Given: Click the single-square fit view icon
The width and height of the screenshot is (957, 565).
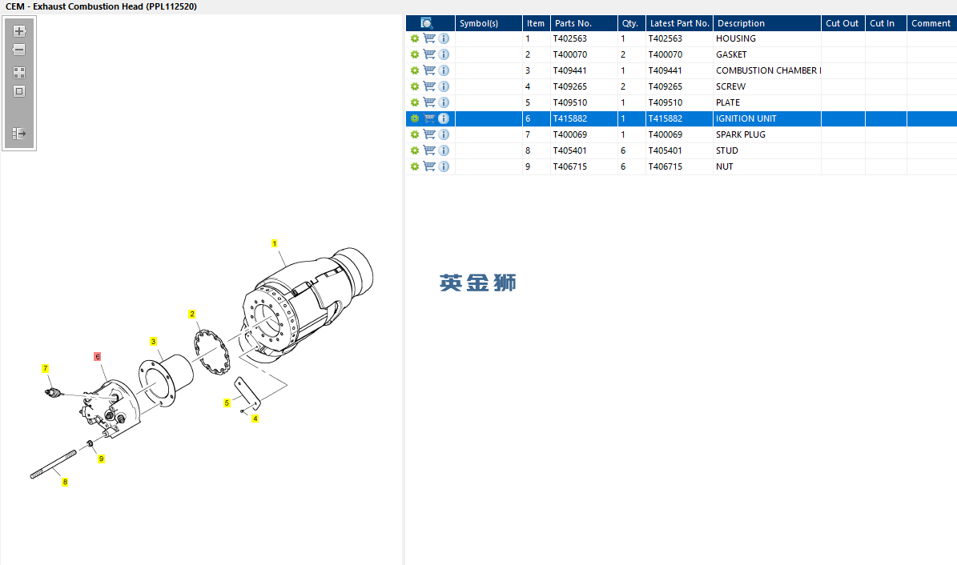Looking at the screenshot, I should (x=19, y=91).
